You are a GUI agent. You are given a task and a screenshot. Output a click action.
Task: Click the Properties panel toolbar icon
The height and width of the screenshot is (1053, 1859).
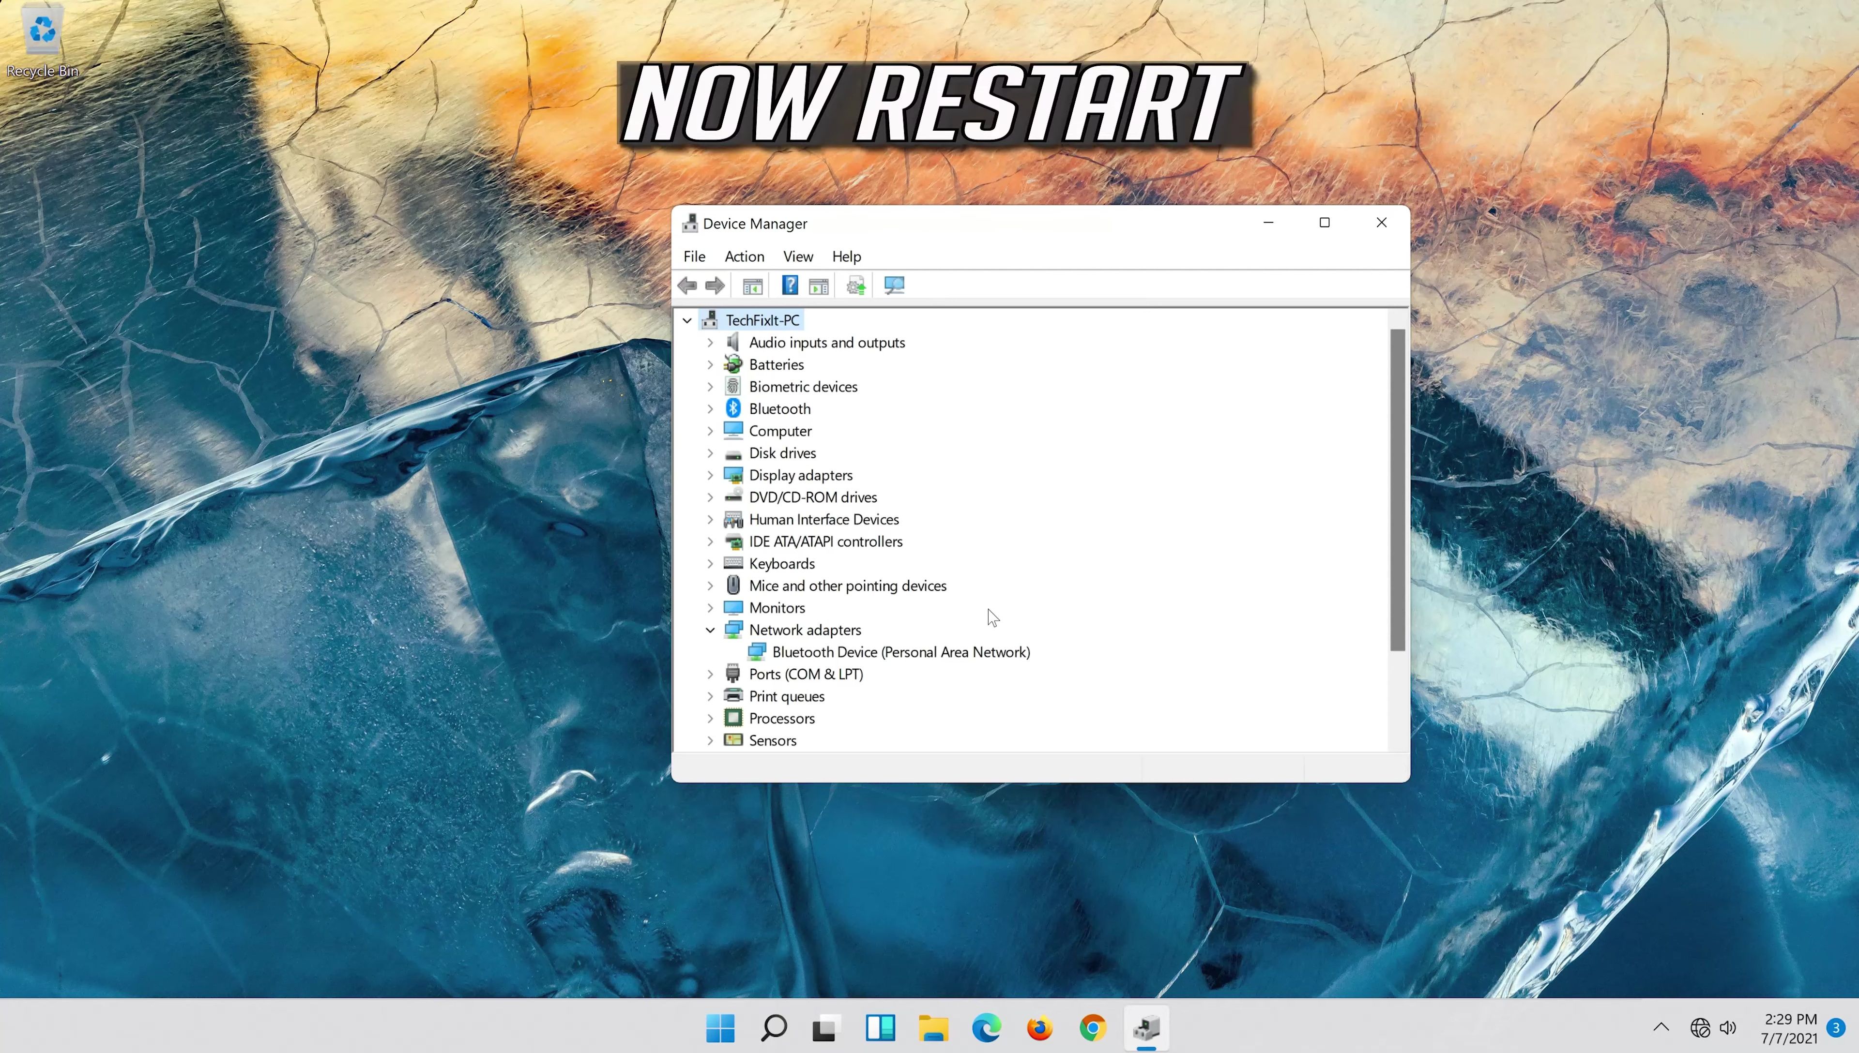click(819, 286)
